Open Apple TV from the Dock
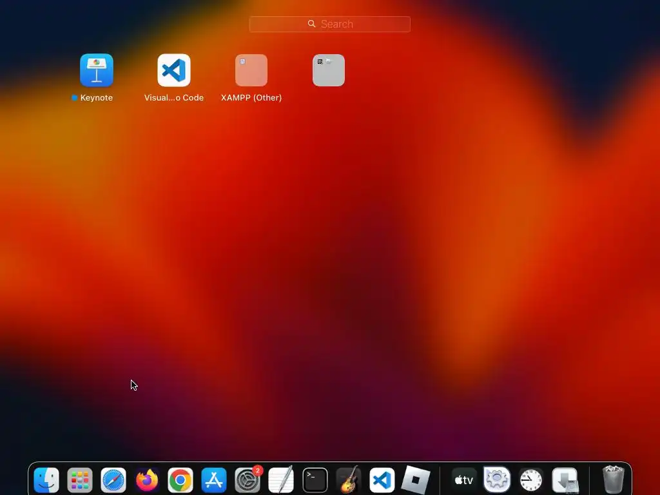660x495 pixels. click(464, 480)
